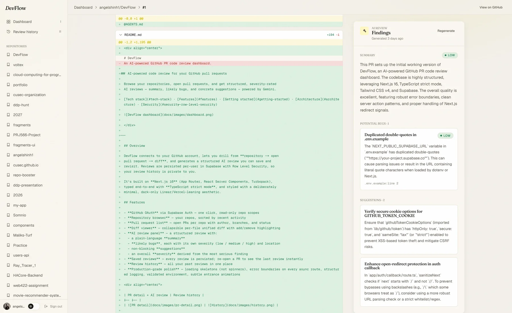
Task: Select the my-app repository icon
Action: coord(9,205)
